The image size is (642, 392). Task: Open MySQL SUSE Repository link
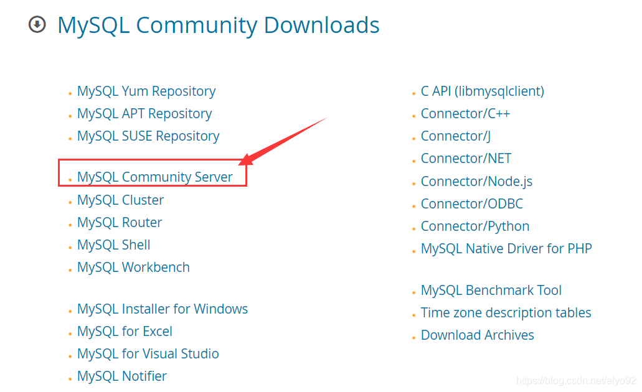pyautogui.click(x=148, y=136)
